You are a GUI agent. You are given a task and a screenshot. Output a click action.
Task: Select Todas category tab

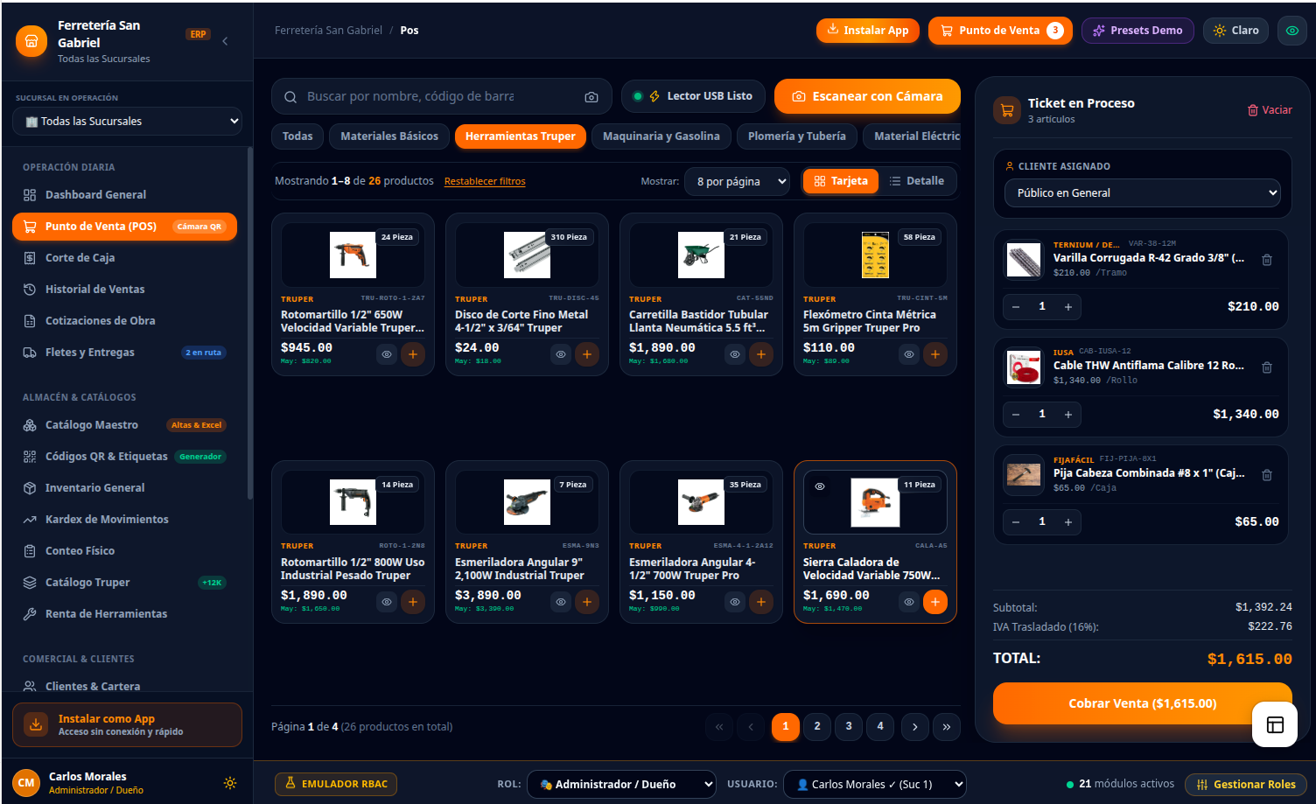pyautogui.click(x=297, y=136)
